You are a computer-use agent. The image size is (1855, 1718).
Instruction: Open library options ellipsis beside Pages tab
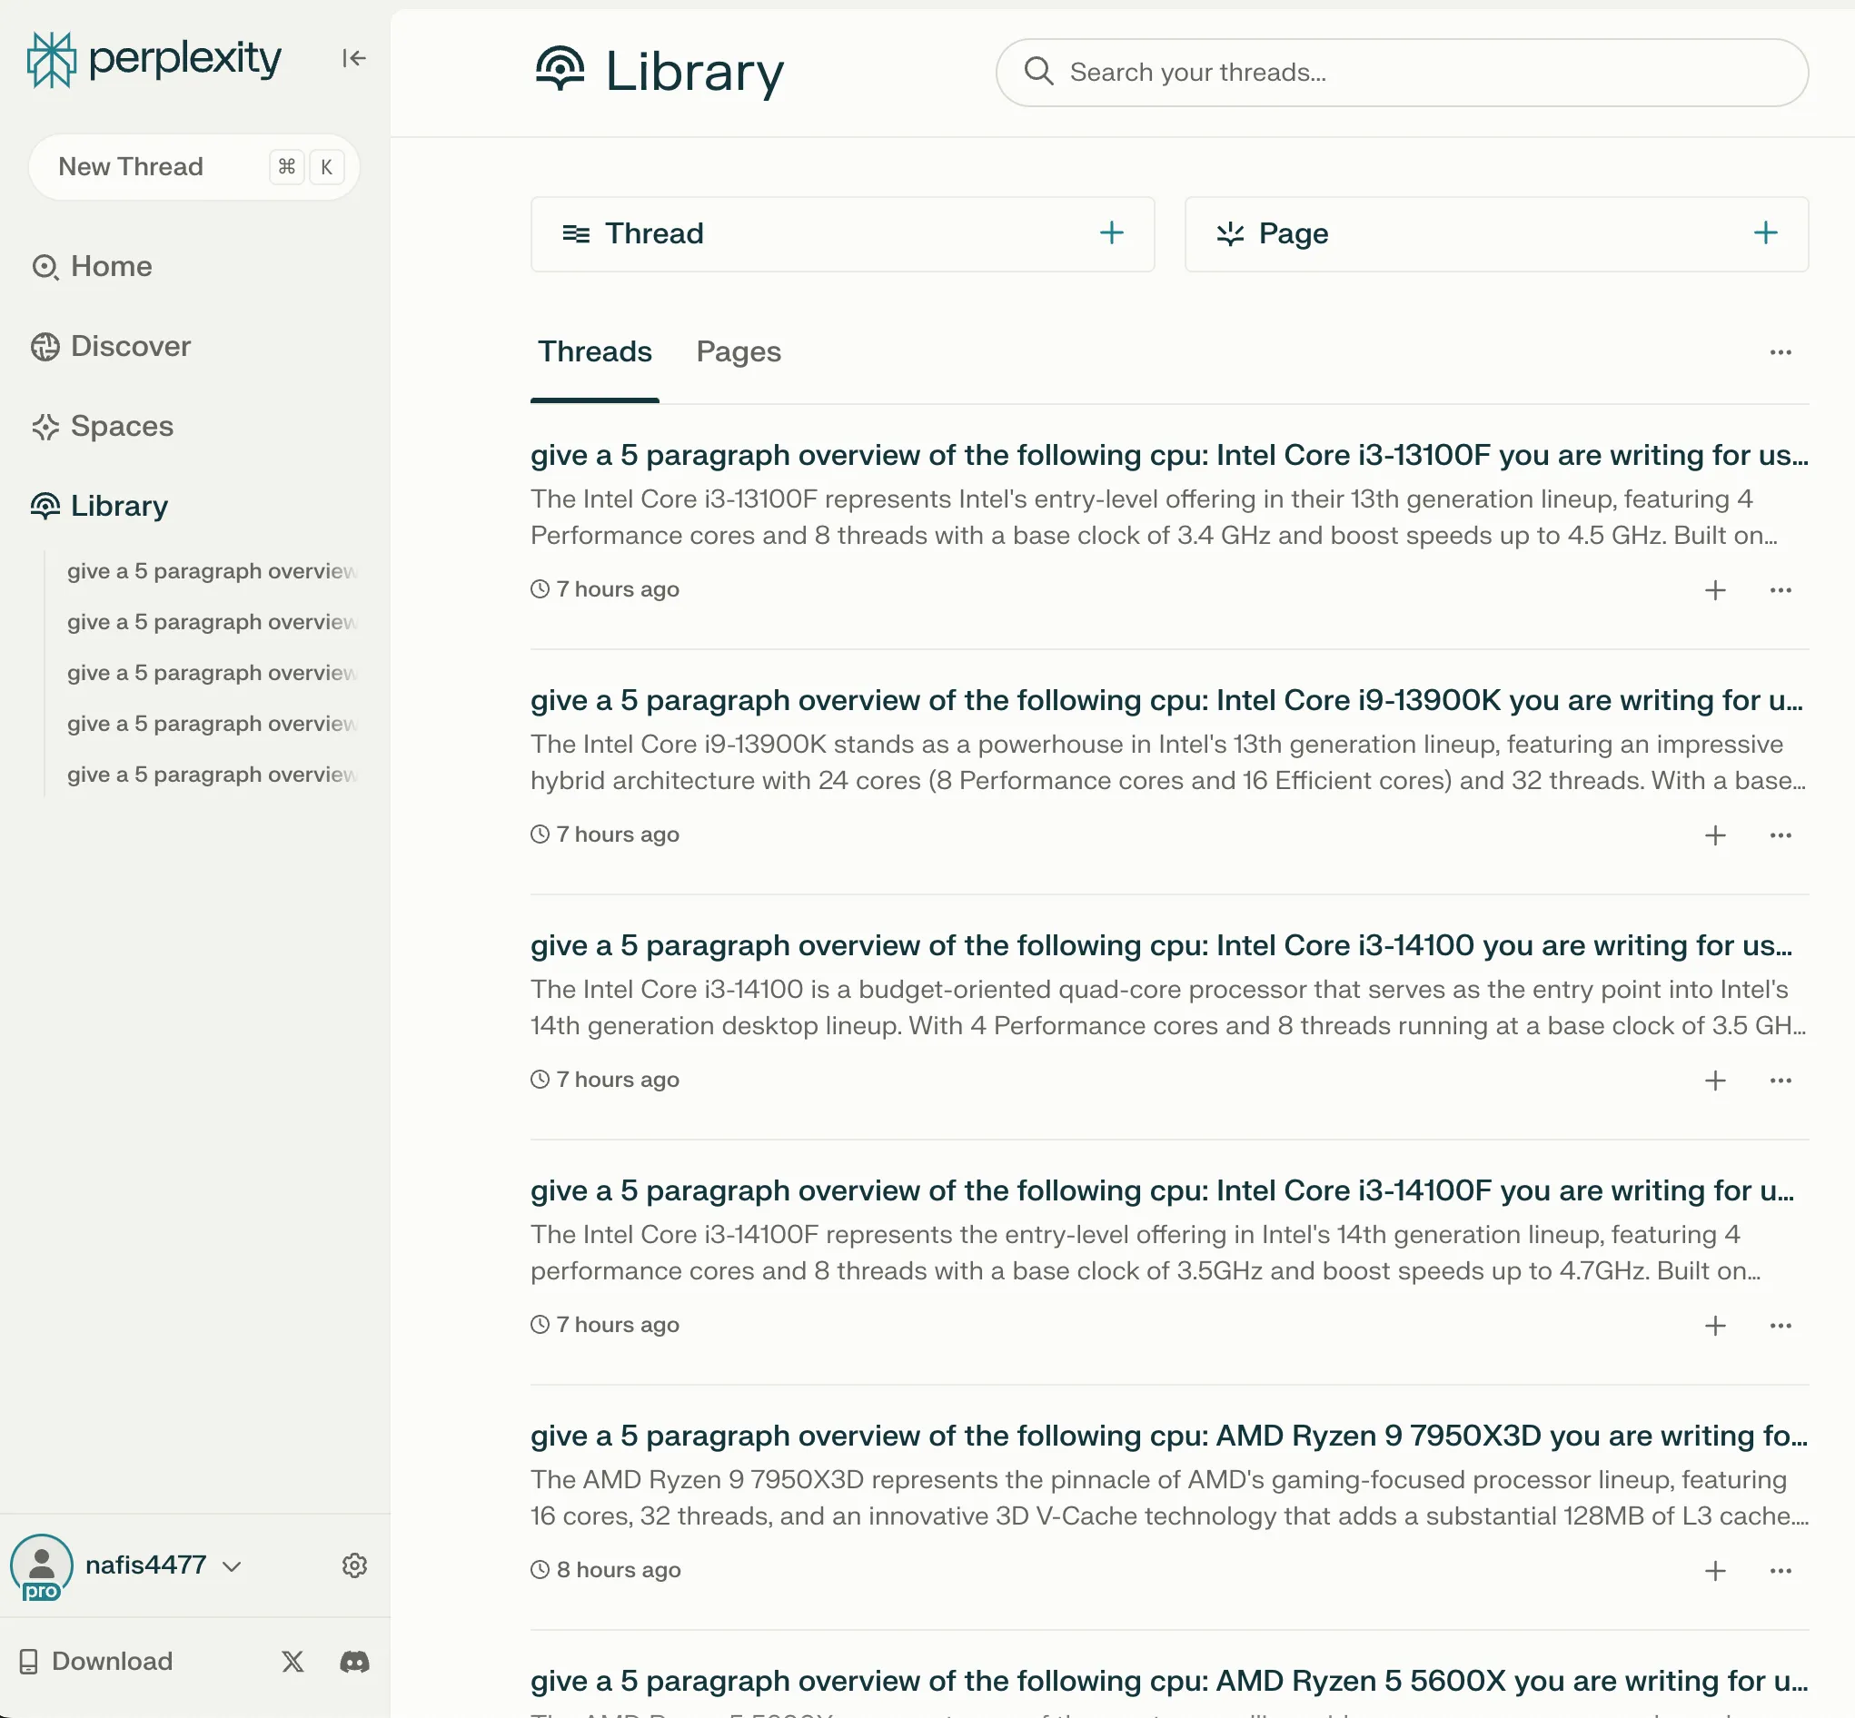(x=1780, y=352)
